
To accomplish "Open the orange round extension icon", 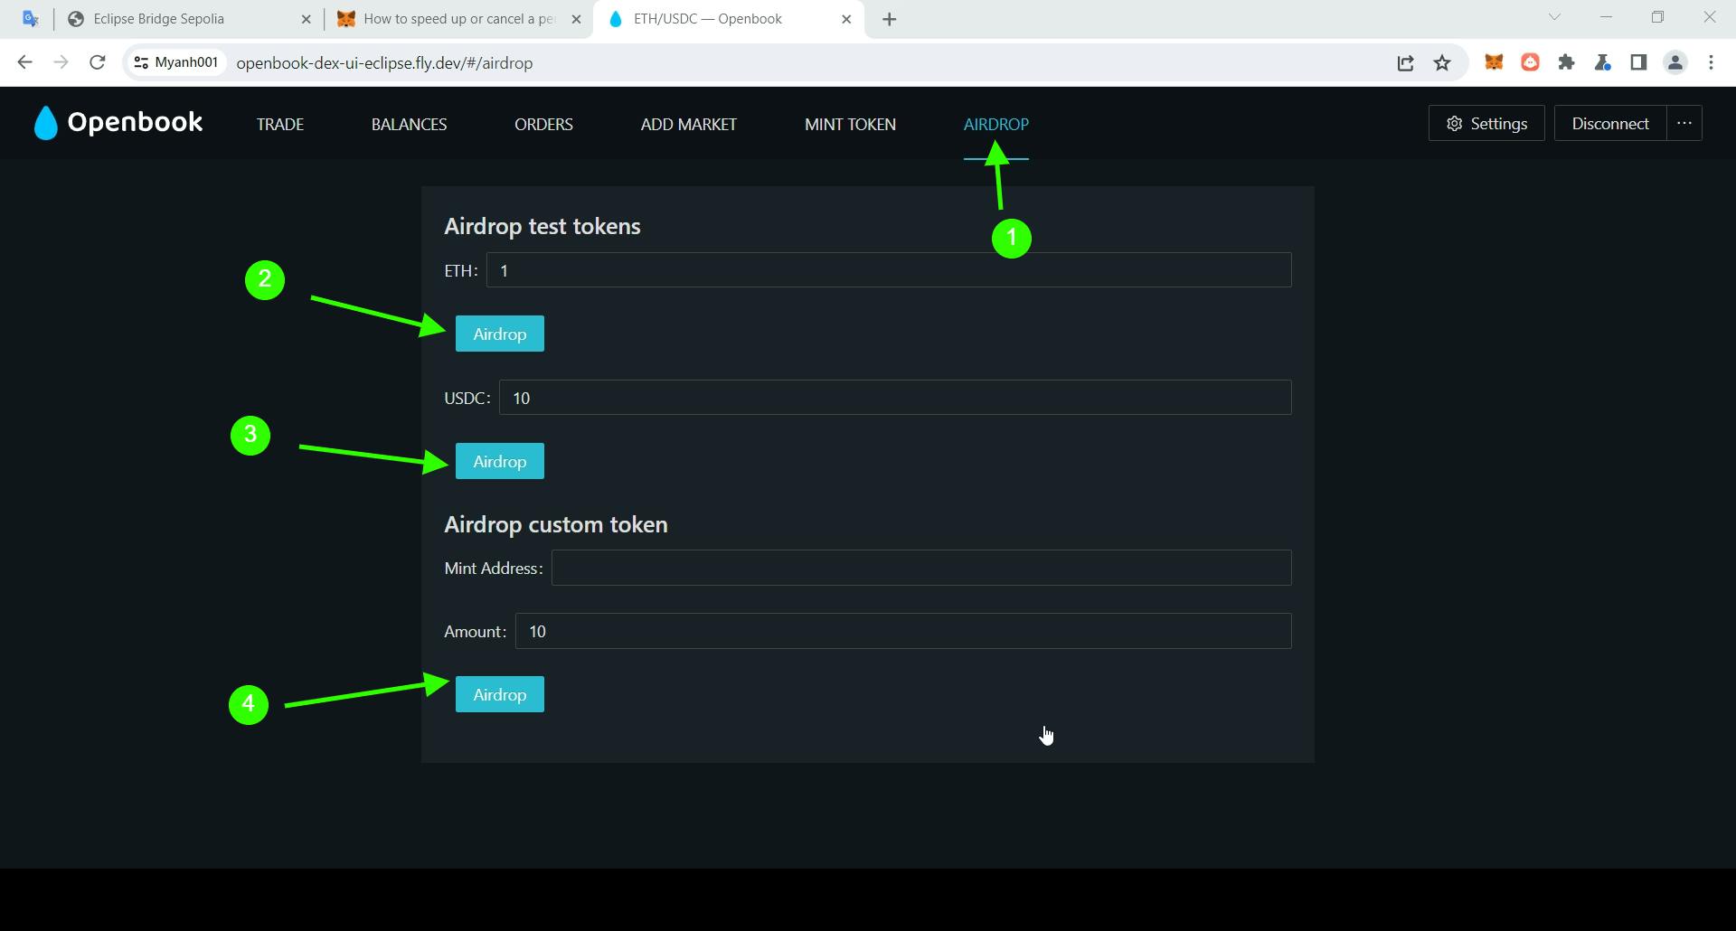I will tap(1530, 62).
